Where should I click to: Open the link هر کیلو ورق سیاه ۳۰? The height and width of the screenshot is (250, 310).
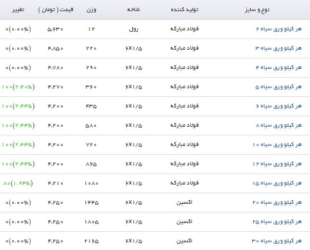click(277, 241)
